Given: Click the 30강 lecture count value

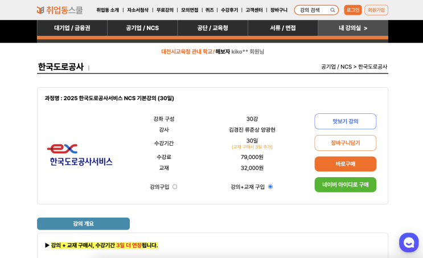Looking at the screenshot, I should coord(252,119).
